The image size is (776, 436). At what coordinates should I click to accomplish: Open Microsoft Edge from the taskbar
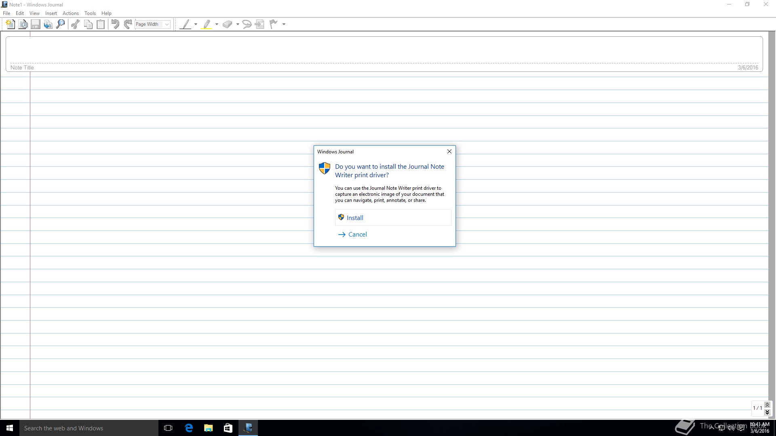point(189,428)
